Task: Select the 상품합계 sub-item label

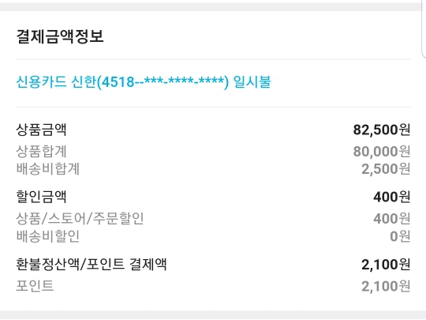Action: [41, 151]
